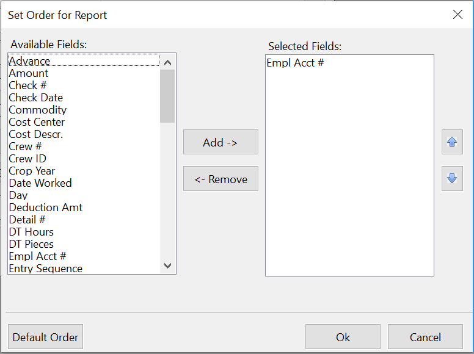This screenshot has width=474, height=354.
Task: Close the Set Order for Report dialog
Action: click(458, 15)
